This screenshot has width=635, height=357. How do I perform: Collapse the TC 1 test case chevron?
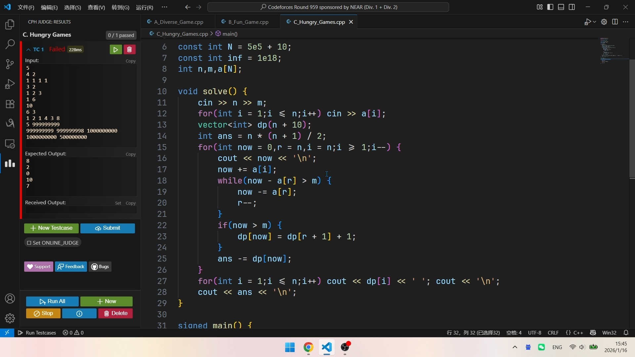(x=28, y=50)
